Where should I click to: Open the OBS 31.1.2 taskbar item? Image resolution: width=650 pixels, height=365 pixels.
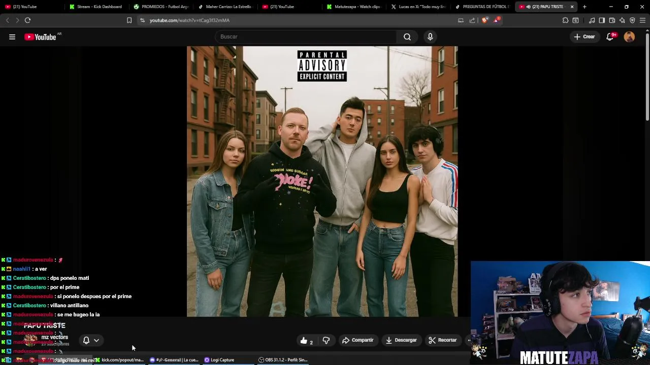[x=283, y=360]
